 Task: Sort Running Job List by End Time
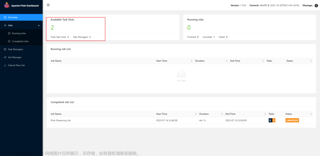pos(263,61)
